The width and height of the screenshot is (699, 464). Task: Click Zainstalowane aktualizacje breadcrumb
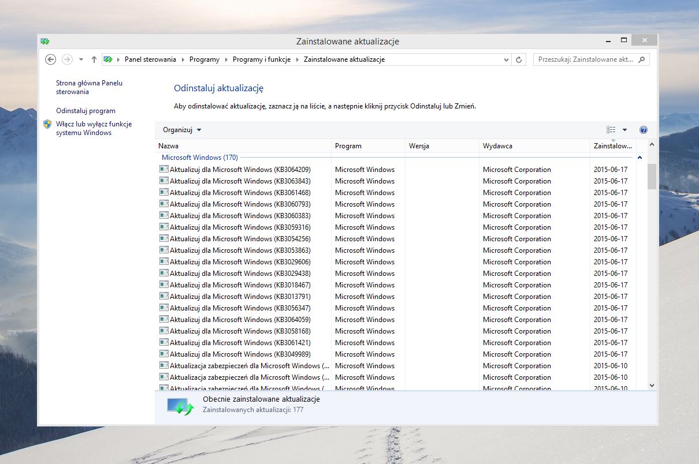click(344, 59)
